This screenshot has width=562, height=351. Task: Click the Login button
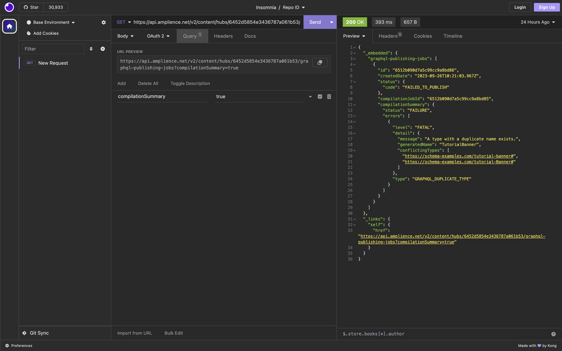[520, 7]
